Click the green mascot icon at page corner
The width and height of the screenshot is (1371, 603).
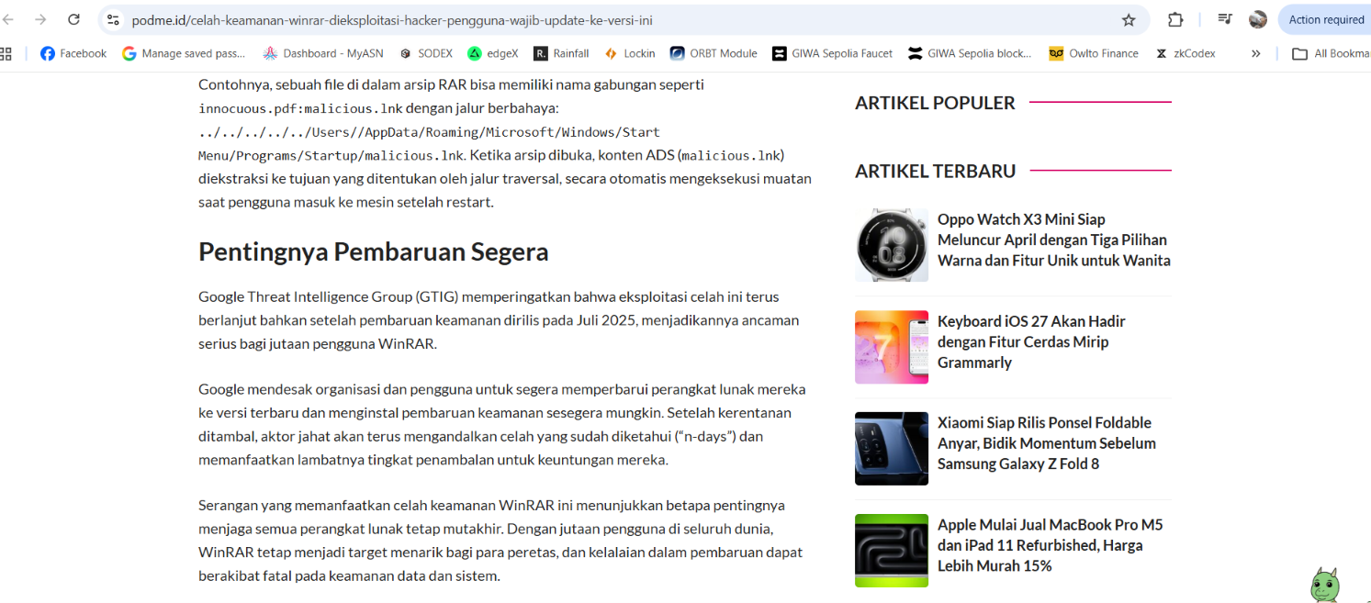pos(1324,585)
